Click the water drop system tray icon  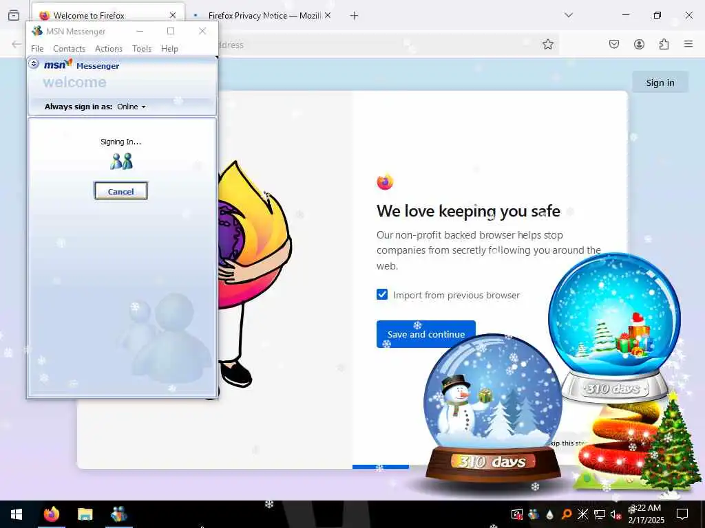[550, 515]
